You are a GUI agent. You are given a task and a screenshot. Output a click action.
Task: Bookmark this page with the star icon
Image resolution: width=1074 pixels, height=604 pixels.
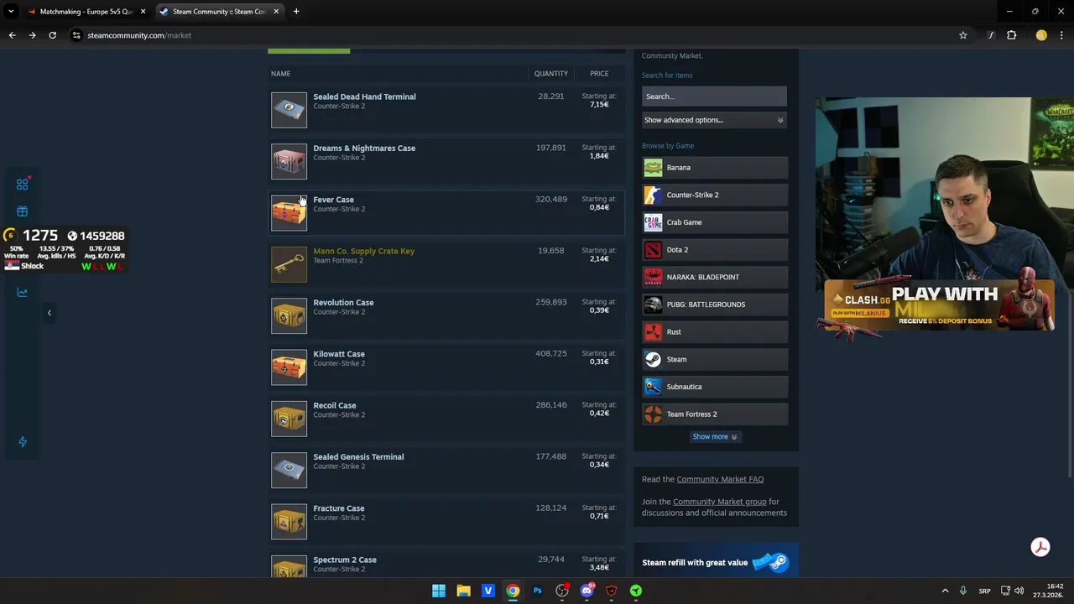[x=963, y=35]
